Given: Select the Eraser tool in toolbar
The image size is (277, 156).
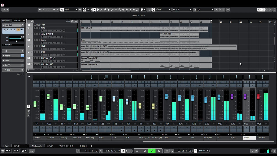Looking at the screenshot, I should (106, 10).
